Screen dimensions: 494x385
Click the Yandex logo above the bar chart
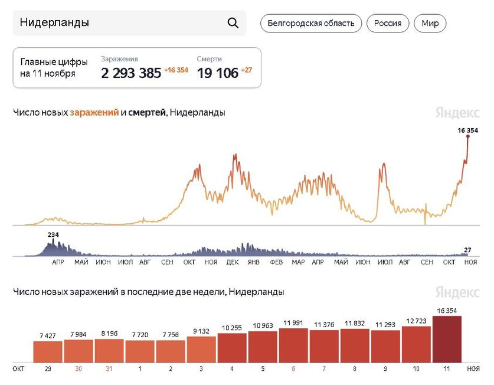tap(457, 292)
